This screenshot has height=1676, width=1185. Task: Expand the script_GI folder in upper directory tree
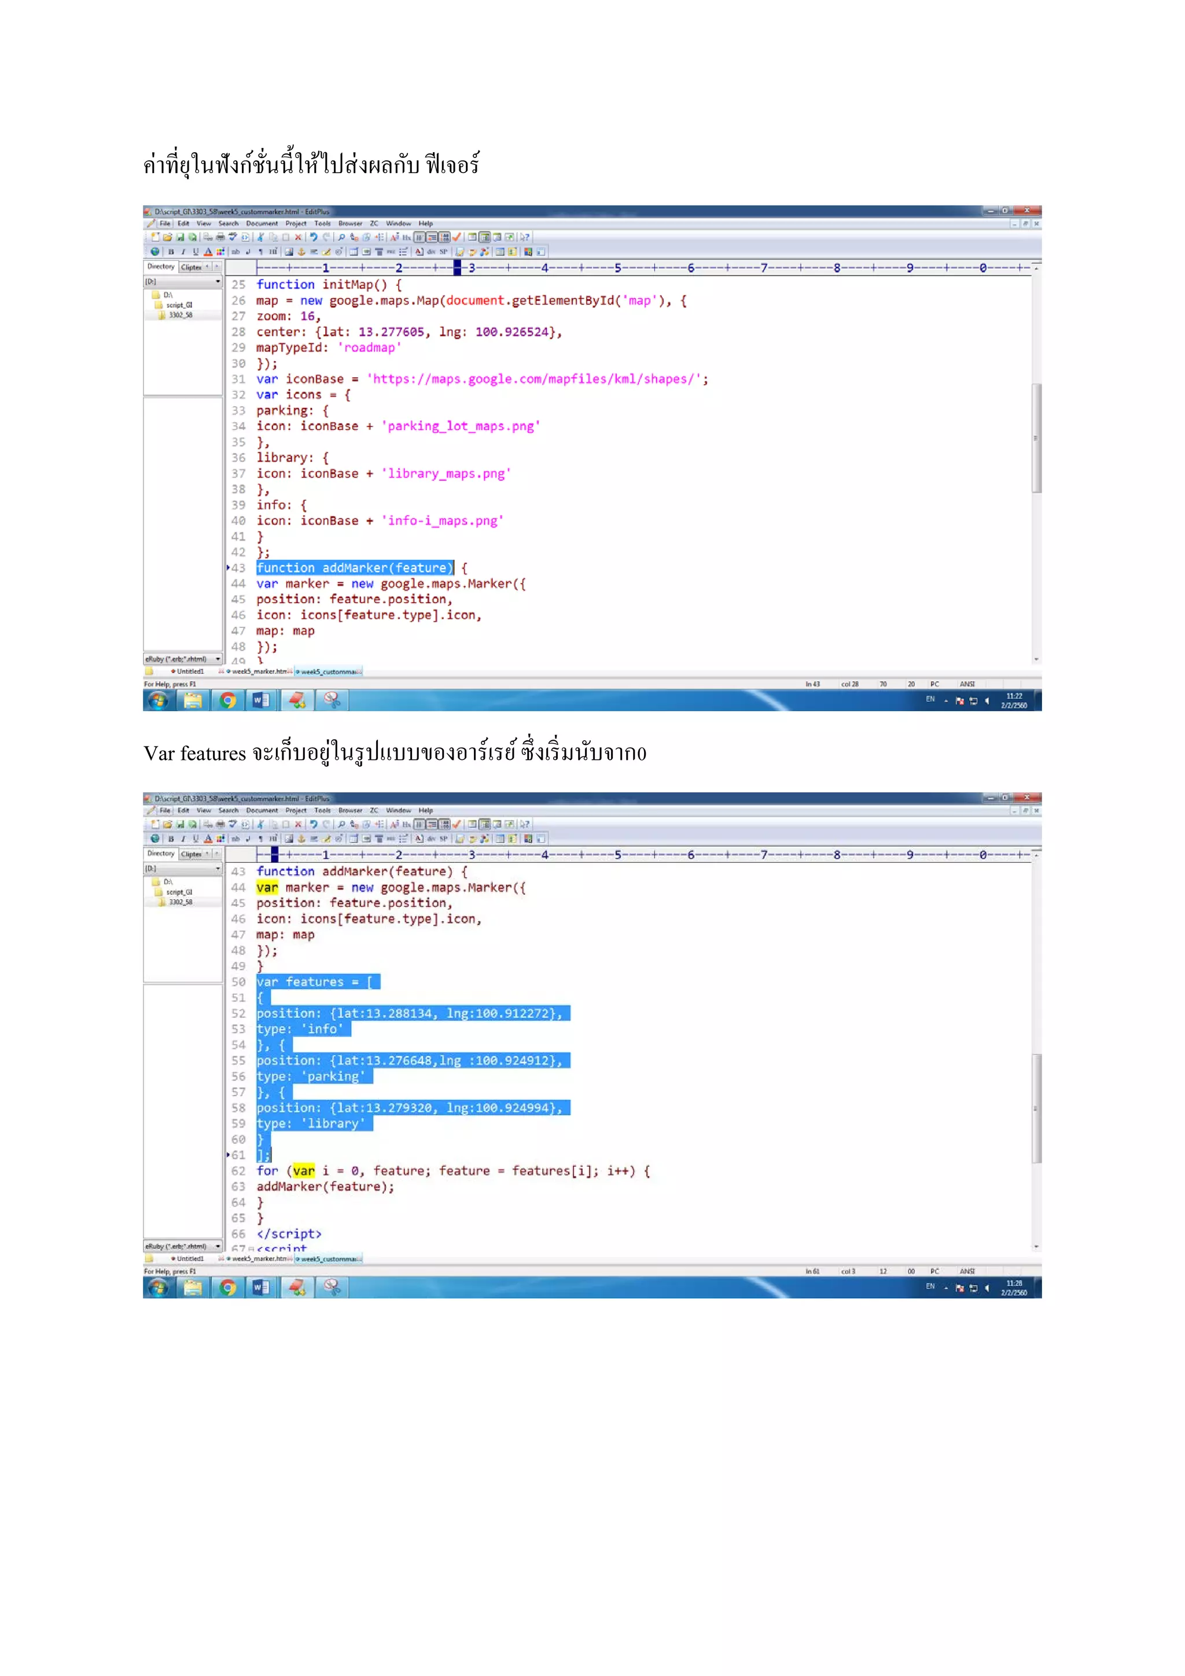pos(179,305)
